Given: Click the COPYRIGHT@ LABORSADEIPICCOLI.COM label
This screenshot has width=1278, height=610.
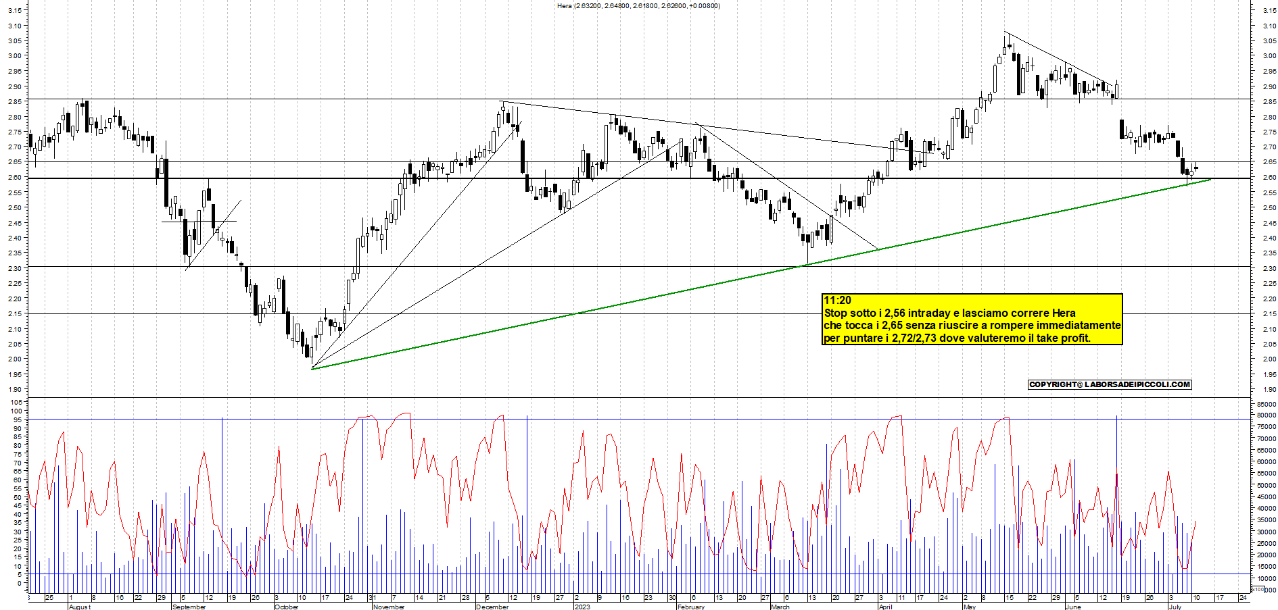Looking at the screenshot, I should tap(1110, 384).
